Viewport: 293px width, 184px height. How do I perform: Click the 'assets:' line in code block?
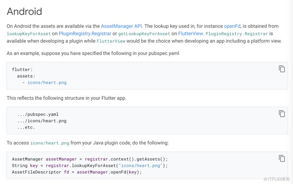coord(26,76)
